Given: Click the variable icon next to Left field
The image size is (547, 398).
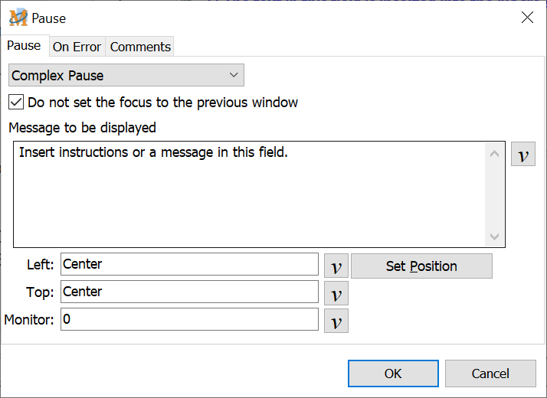Looking at the screenshot, I should click(x=336, y=266).
